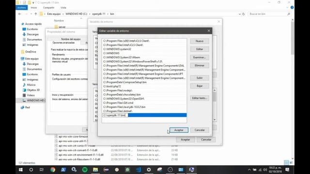This screenshot has height=174, width=310.
Task: Switch to the Inicio ribbon tab
Action: tap(34, 8)
